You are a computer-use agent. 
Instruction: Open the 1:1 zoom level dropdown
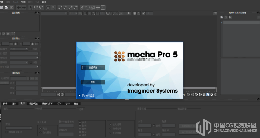pyautogui.click(x=73, y=13)
